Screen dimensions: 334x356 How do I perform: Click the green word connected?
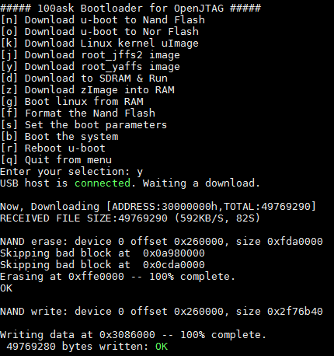click(103, 183)
